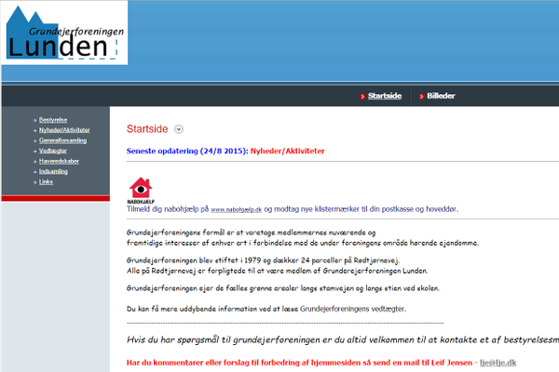Click red arrow icon before Startside
559x372 pixels.
coord(362,97)
